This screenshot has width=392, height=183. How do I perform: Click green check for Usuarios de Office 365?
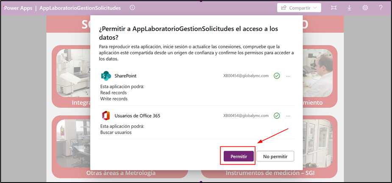tap(277, 115)
